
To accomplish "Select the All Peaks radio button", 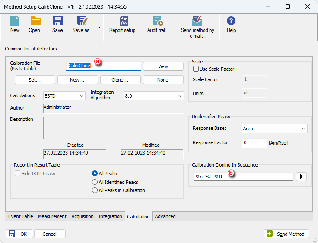I will pyautogui.click(x=95, y=173).
